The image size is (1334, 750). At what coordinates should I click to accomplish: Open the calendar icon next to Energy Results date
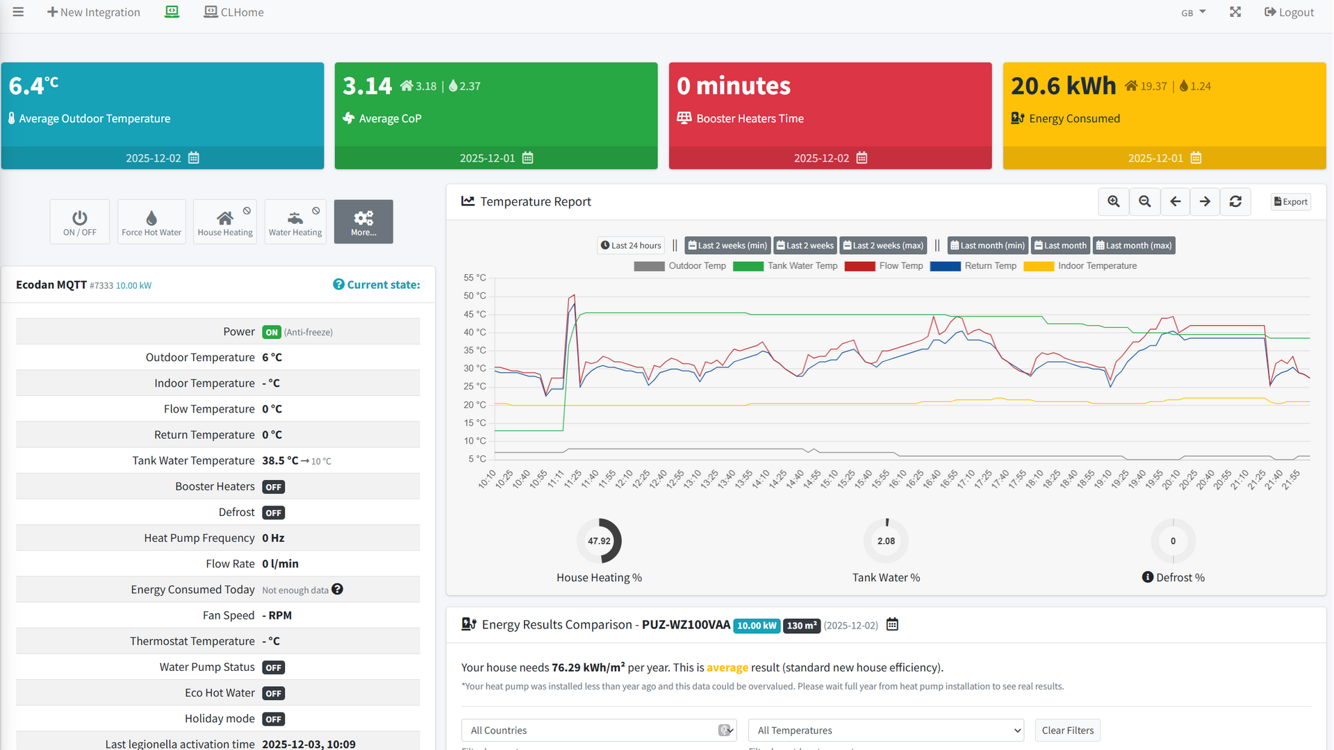[x=892, y=625]
